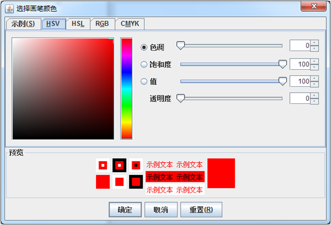Click the 透明度 value input field
The image size is (331, 225).
click(300, 98)
